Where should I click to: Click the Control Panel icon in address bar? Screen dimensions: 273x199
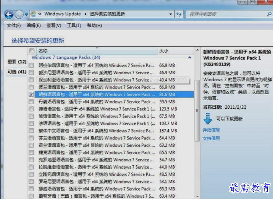point(33,14)
